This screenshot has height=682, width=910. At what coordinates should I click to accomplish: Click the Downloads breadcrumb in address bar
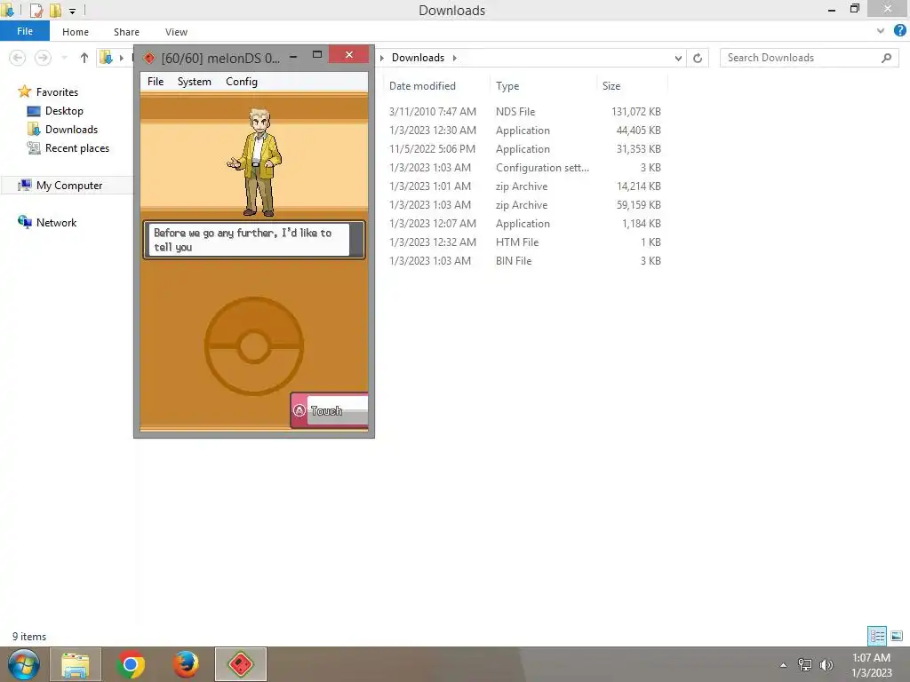(418, 58)
